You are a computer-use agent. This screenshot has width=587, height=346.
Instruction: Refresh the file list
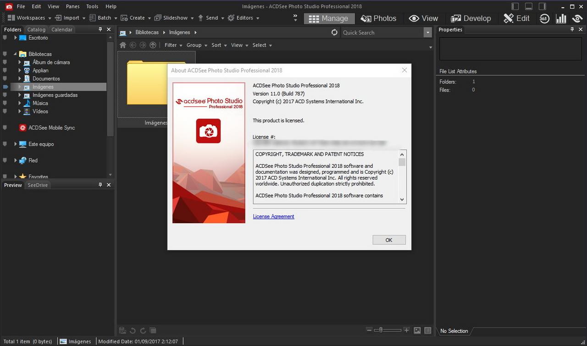(x=334, y=32)
